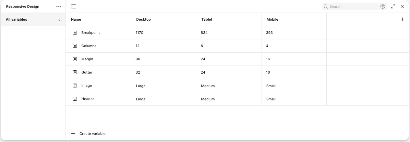Click the string type icon for Image
Viewport: 410px width, 142px height.
point(75,86)
